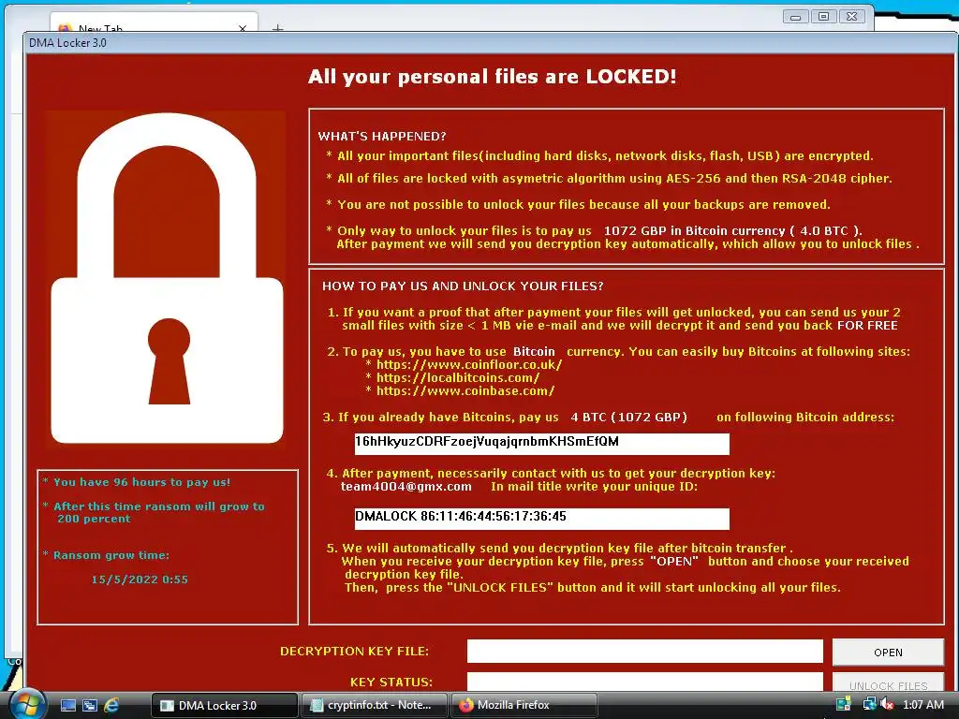The height and width of the screenshot is (719, 959).
Task: Click the Show Desktop quick launch icon
Action: point(67,706)
